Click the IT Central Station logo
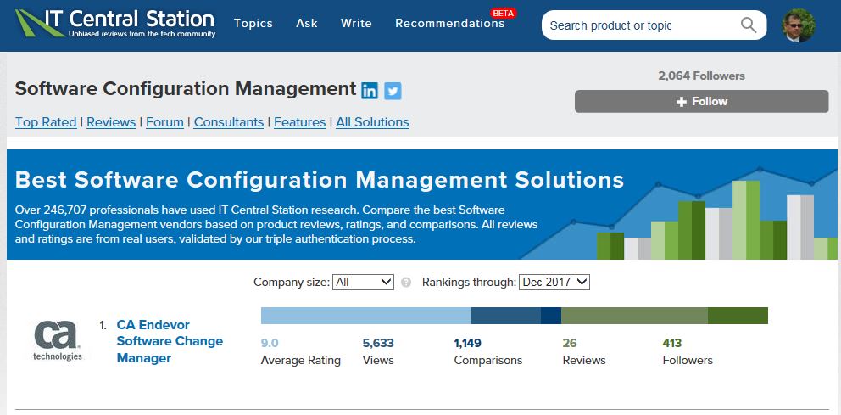 coord(115,23)
